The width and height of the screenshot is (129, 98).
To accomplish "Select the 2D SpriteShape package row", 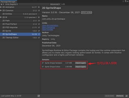I will click(20, 34).
